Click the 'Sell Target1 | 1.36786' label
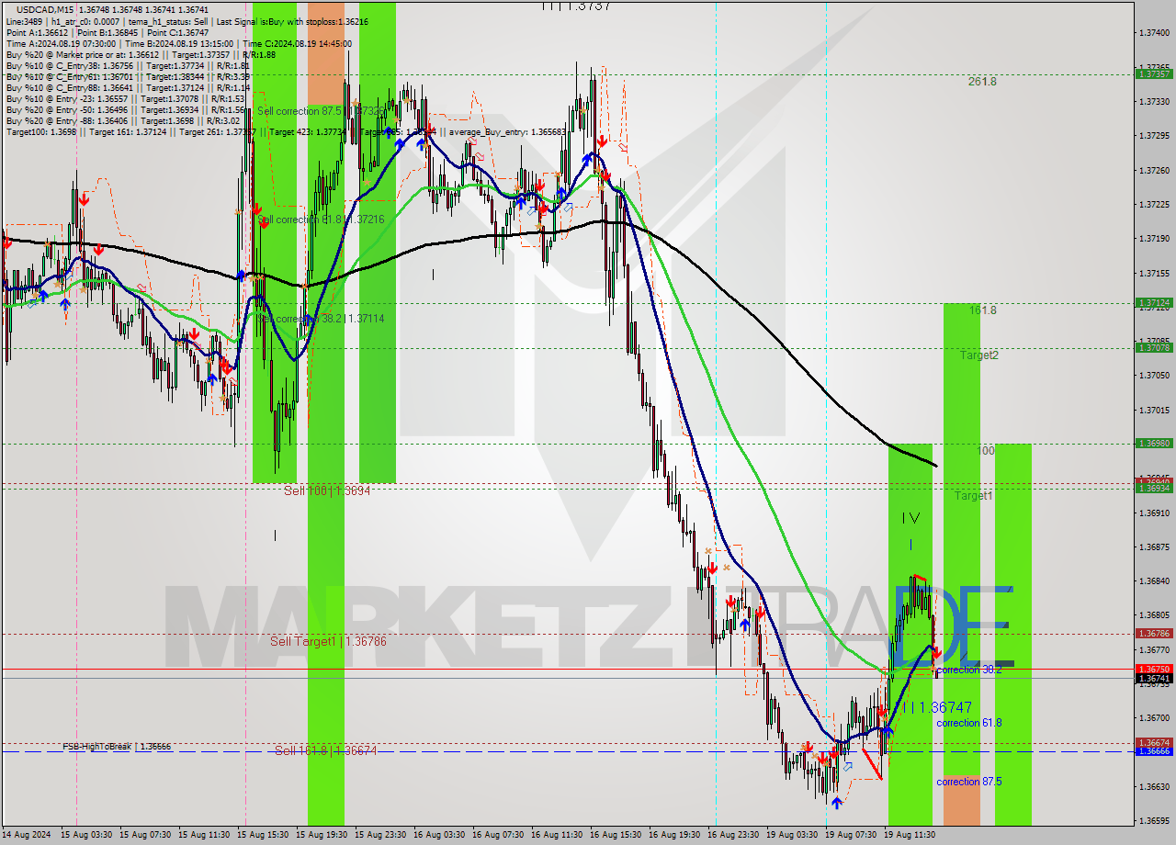The image size is (1176, 845). coord(328,641)
